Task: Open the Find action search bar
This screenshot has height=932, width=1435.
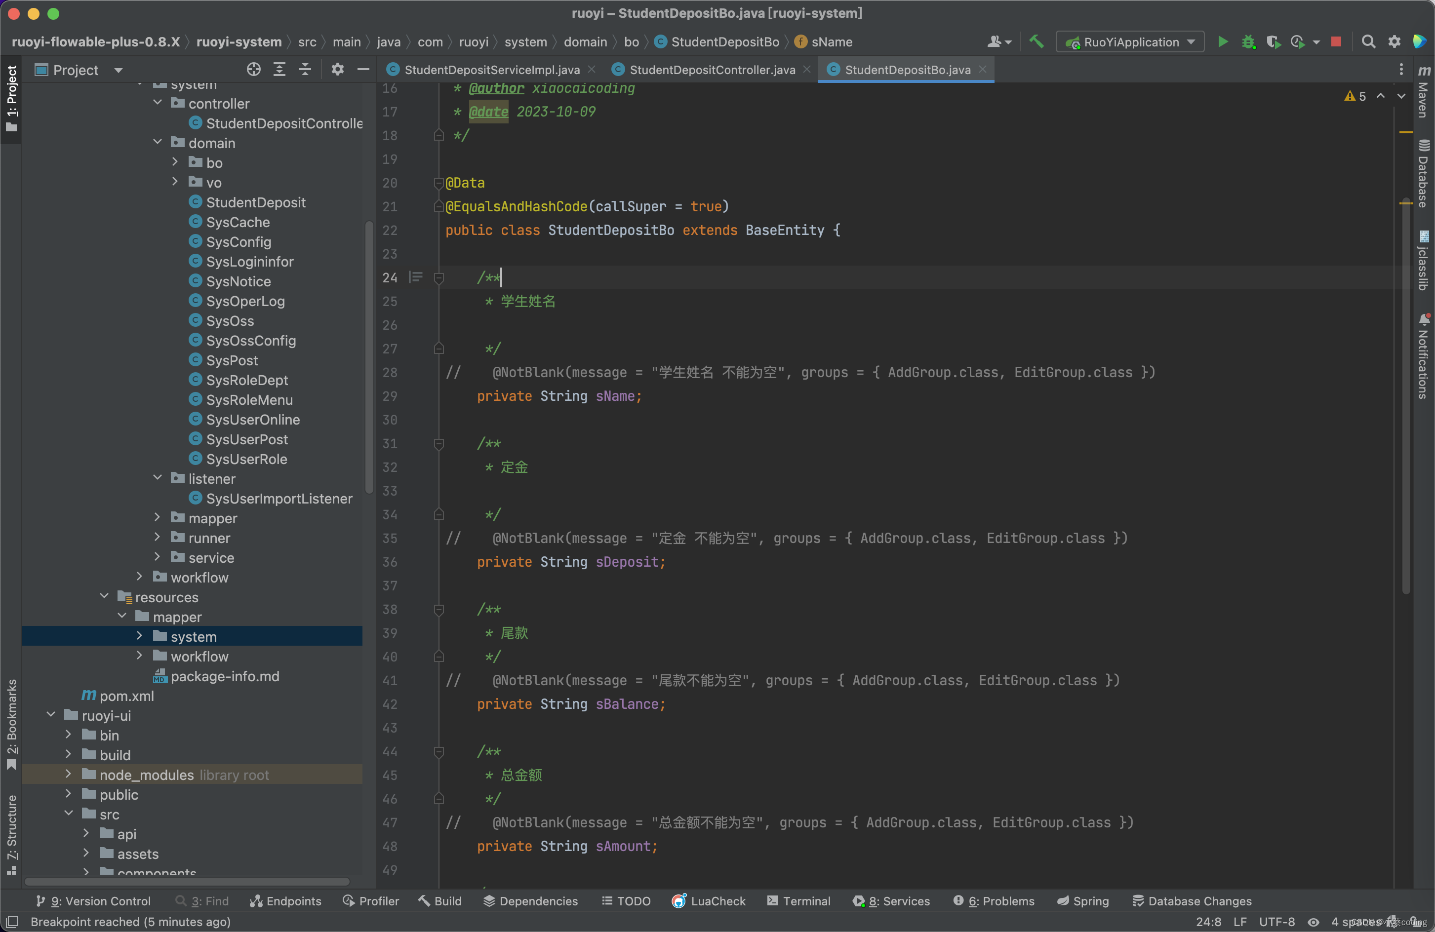Action: pyautogui.click(x=1368, y=42)
